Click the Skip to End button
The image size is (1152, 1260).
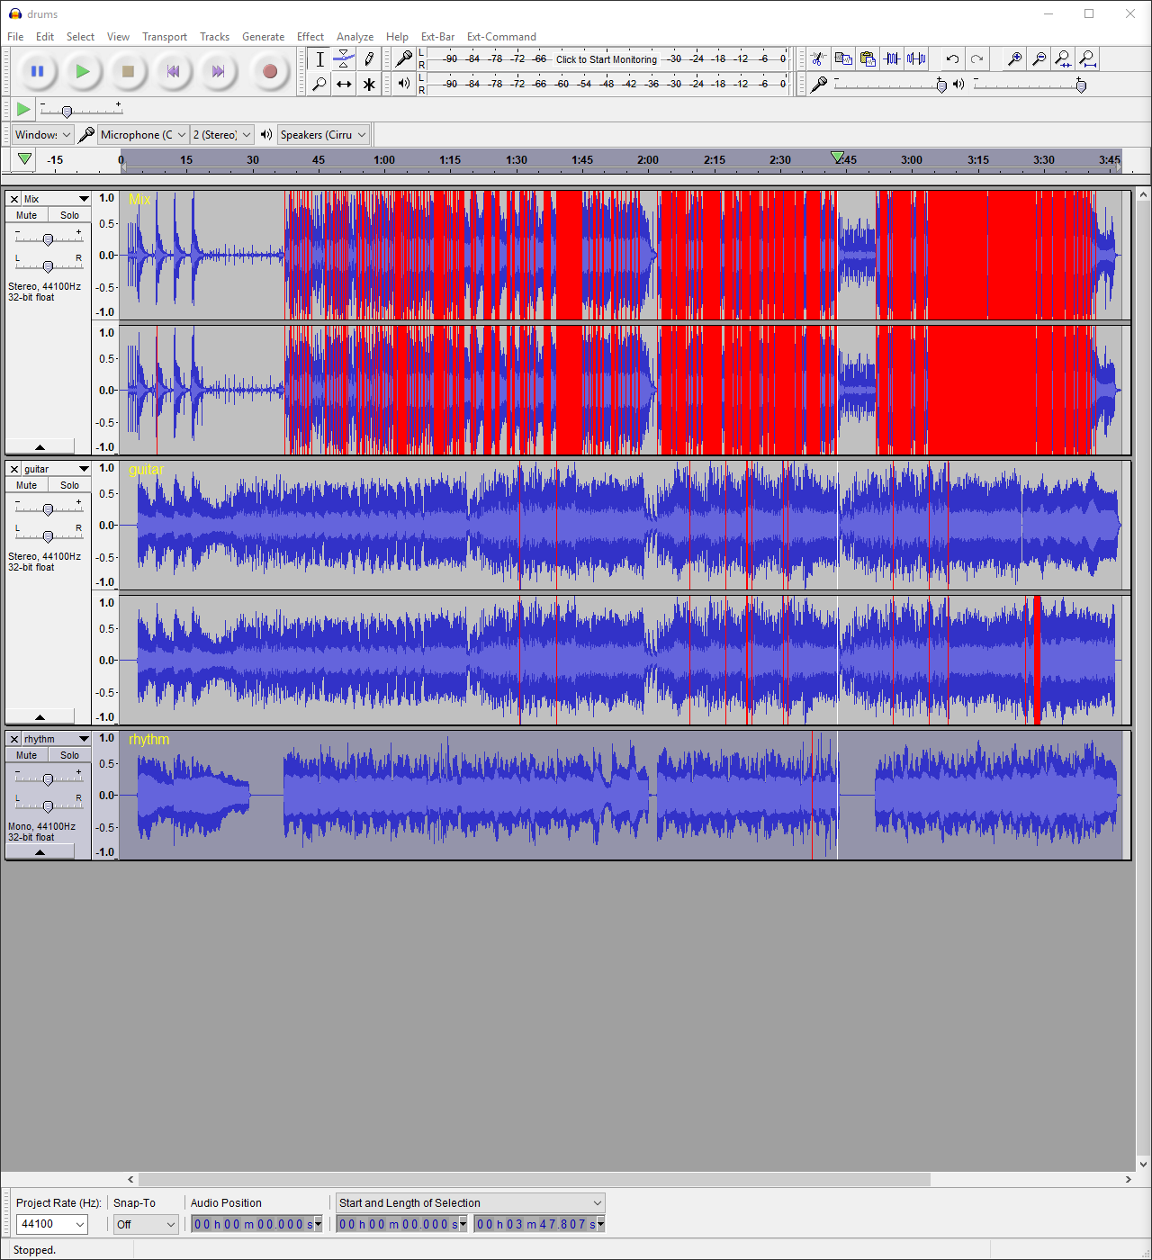click(218, 71)
